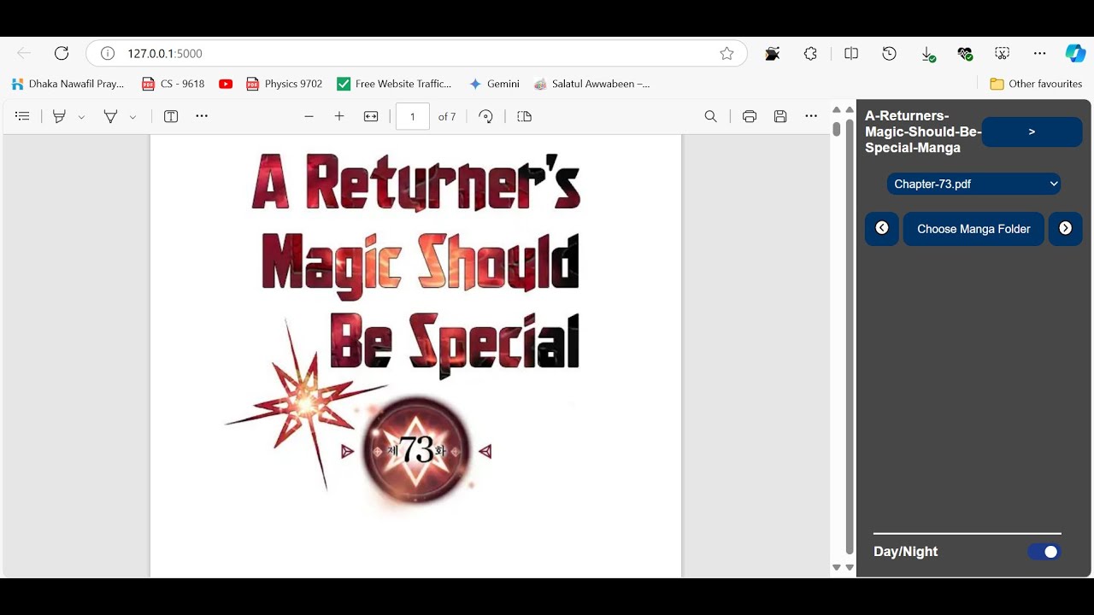Image resolution: width=1094 pixels, height=615 pixels.
Task: Open Free Website Traffic bookmark
Action: pos(394,84)
